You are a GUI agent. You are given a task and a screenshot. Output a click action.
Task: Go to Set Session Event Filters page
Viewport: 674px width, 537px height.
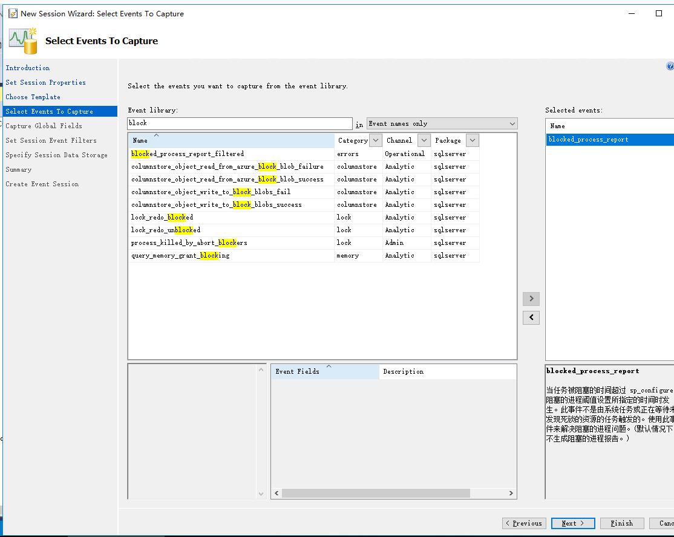(51, 140)
